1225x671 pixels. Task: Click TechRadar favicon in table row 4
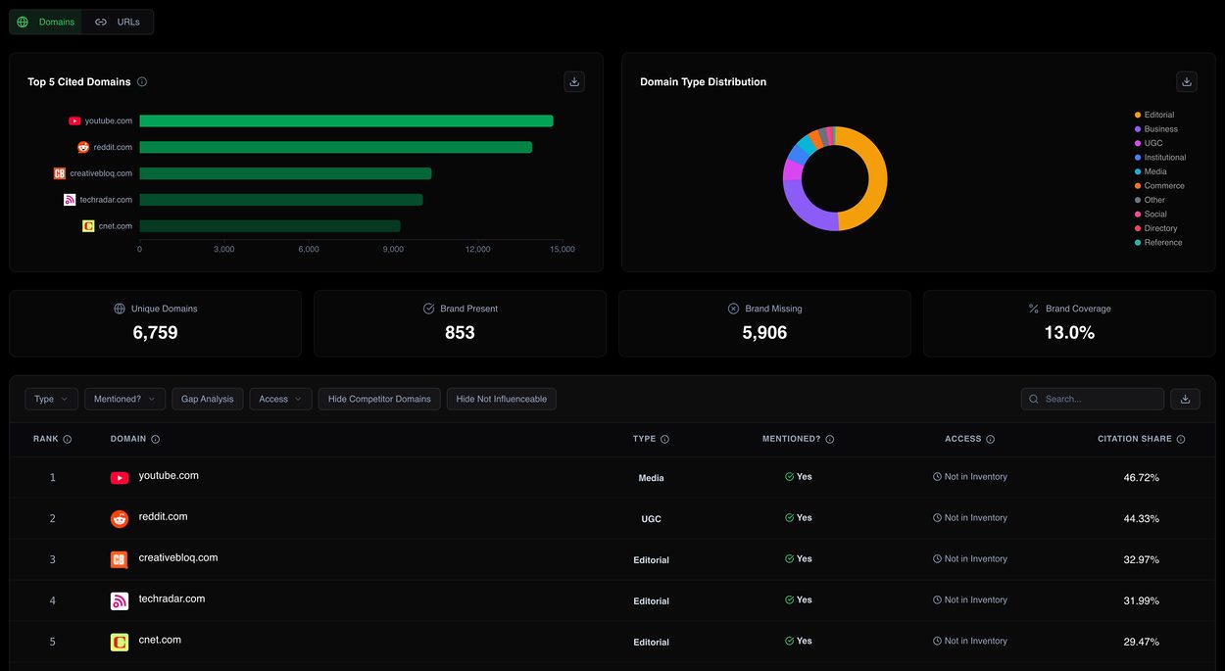click(120, 601)
